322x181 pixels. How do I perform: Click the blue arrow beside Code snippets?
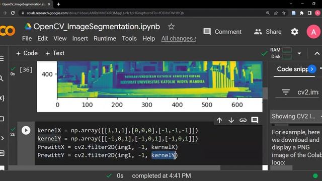pyautogui.click(x=312, y=69)
